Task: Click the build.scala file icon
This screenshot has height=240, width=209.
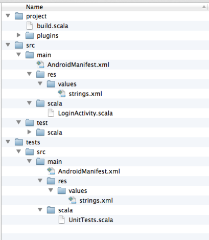Action: click(x=30, y=26)
